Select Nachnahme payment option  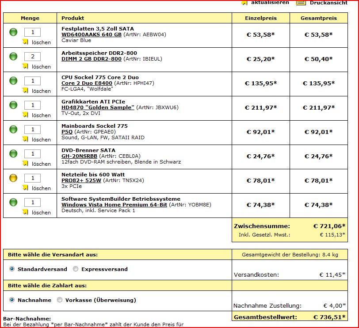pyautogui.click(x=12, y=300)
